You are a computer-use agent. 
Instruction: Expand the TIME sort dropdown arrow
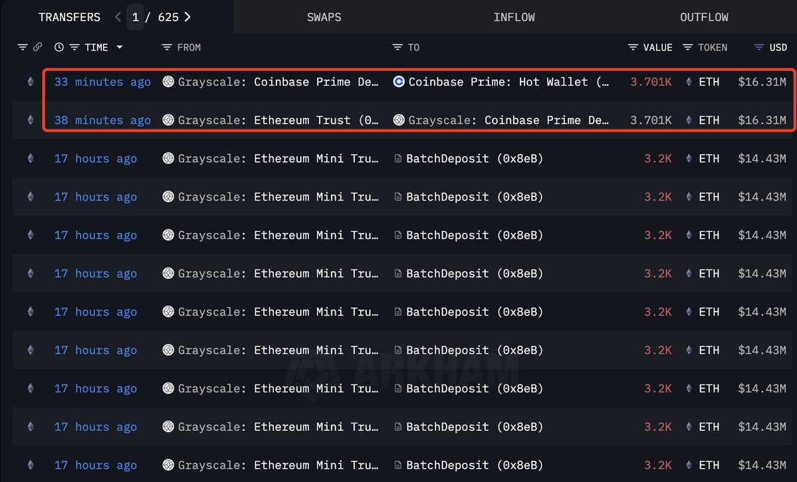tap(120, 47)
